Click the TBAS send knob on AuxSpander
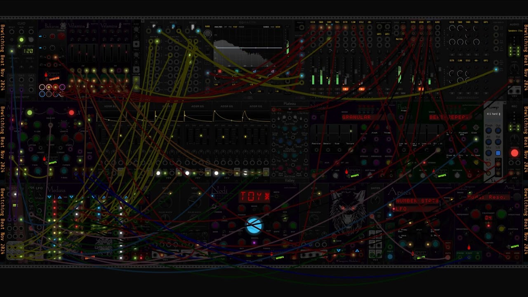 pyautogui.click(x=476, y=29)
